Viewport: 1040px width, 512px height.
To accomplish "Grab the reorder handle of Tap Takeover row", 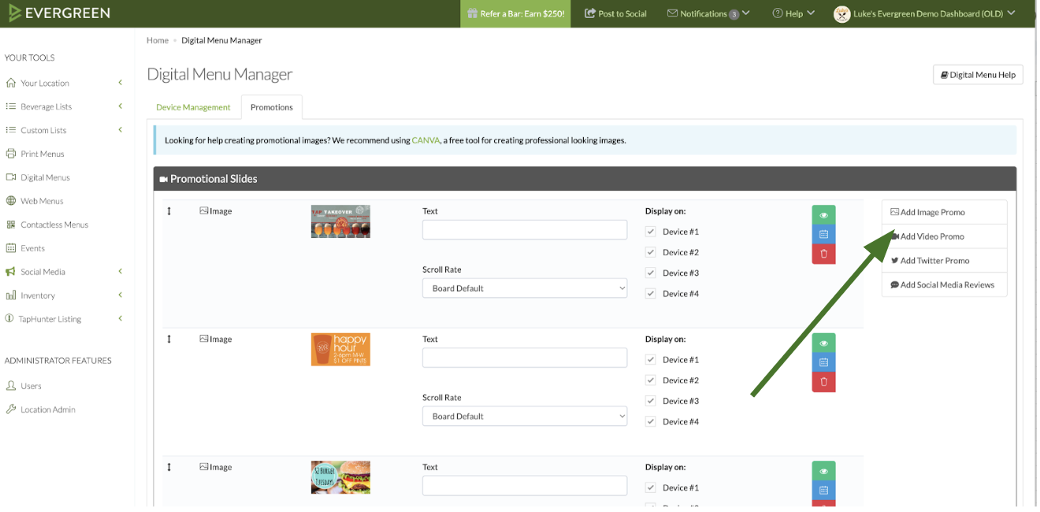I will pos(169,211).
